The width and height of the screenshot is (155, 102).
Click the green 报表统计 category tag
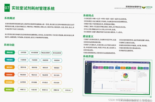[9, 89]
